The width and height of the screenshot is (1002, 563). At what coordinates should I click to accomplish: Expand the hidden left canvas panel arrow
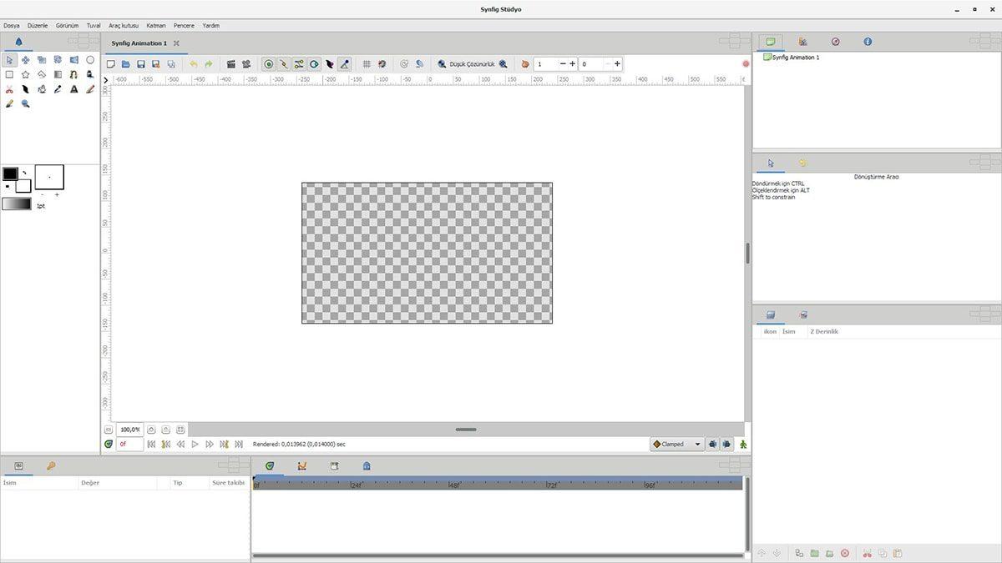(x=105, y=79)
